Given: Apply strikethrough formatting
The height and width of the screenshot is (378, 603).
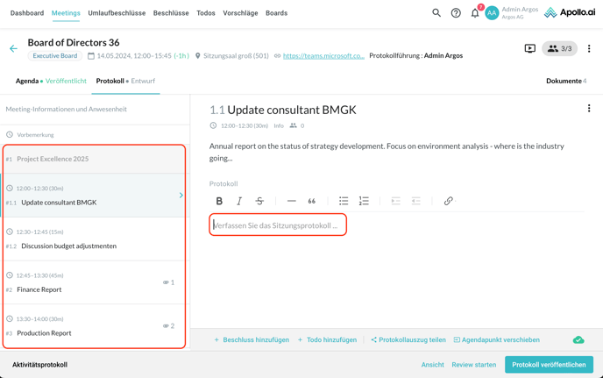Looking at the screenshot, I should tap(259, 201).
